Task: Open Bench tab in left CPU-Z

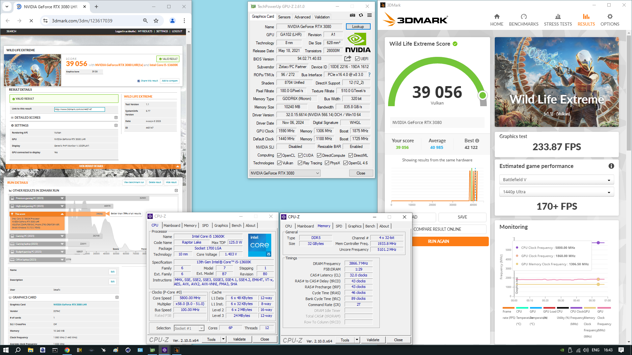Action: [x=236, y=225]
